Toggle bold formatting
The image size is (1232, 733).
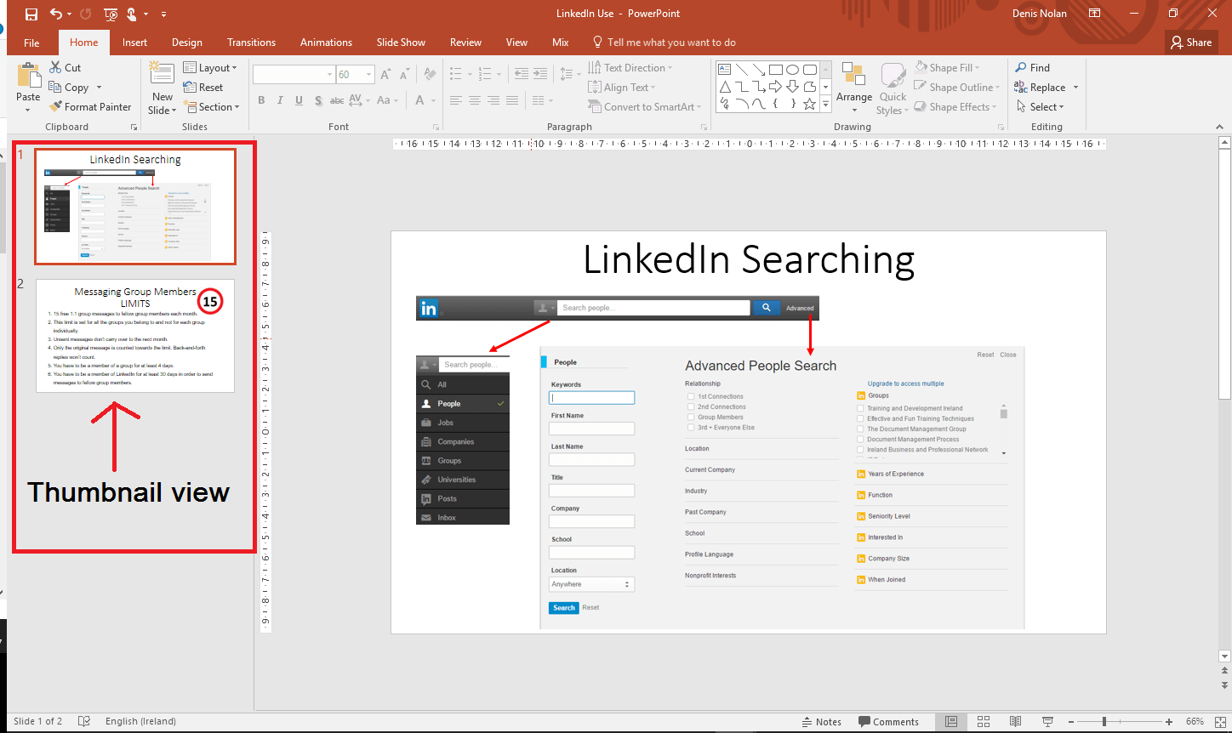click(261, 100)
